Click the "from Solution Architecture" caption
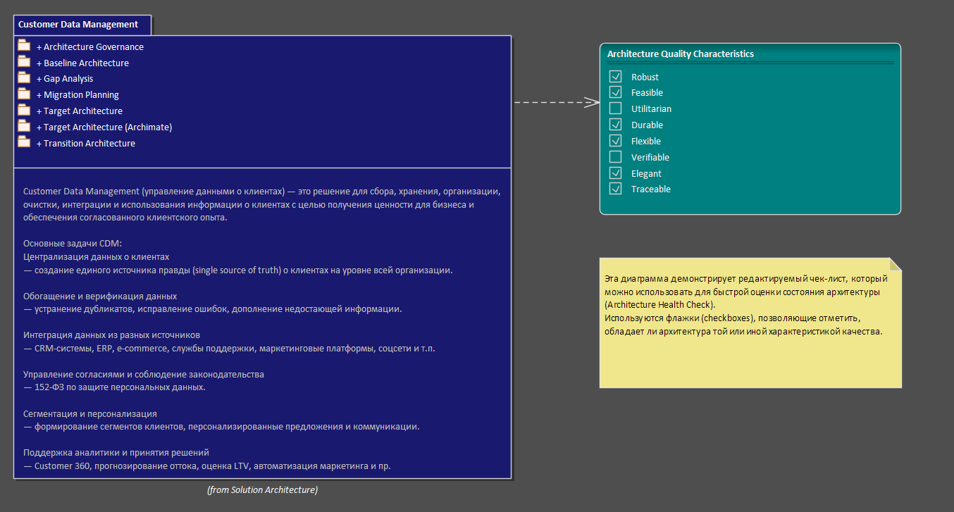The image size is (954, 512). pyautogui.click(x=262, y=489)
